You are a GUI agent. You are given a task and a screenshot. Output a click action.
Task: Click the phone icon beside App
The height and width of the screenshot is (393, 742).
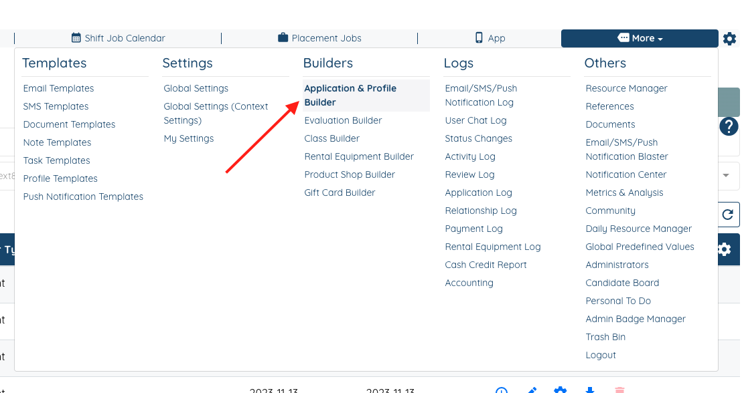coord(479,38)
